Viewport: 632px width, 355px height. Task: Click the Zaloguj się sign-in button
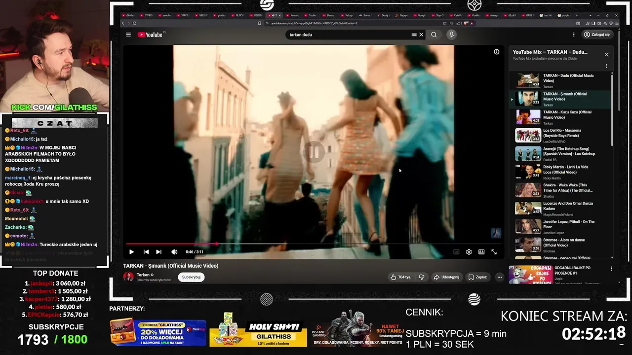[596, 35]
